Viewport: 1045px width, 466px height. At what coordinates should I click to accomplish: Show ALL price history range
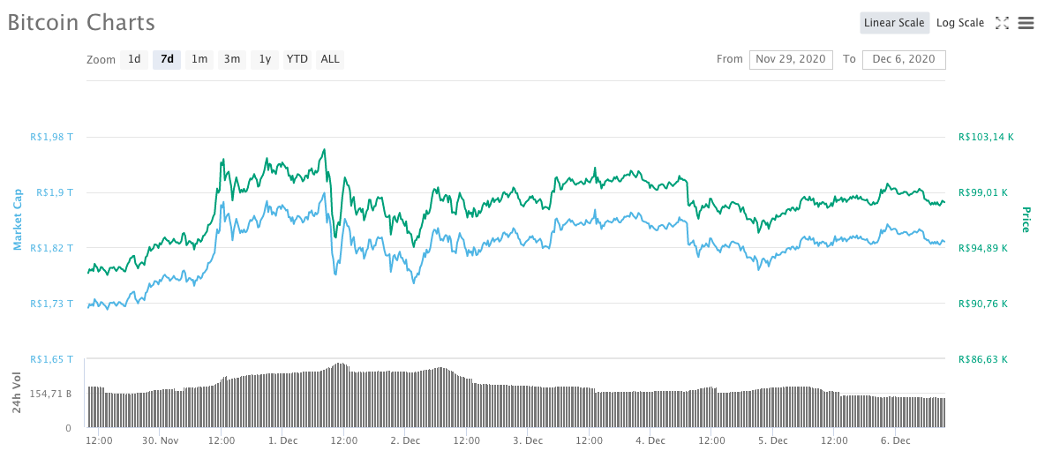[x=330, y=59]
